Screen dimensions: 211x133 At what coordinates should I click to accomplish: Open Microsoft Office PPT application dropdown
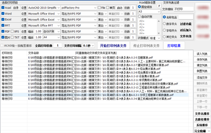pos(44,25)
